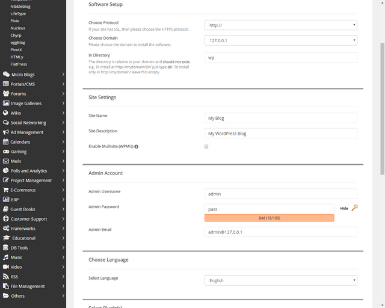The image size is (385, 308).
Task: Click the DB Tools database icon
Action: pos(5,248)
